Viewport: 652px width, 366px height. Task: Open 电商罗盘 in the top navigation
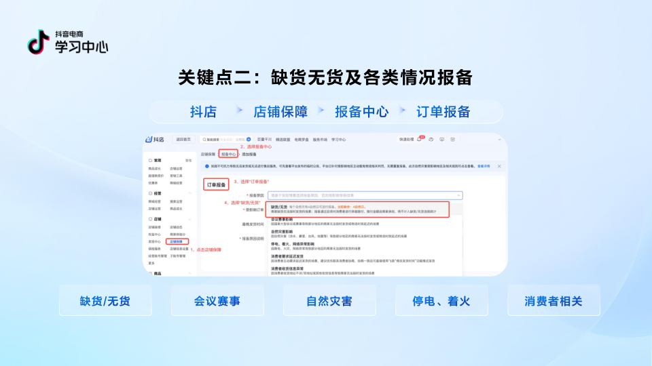(302, 140)
